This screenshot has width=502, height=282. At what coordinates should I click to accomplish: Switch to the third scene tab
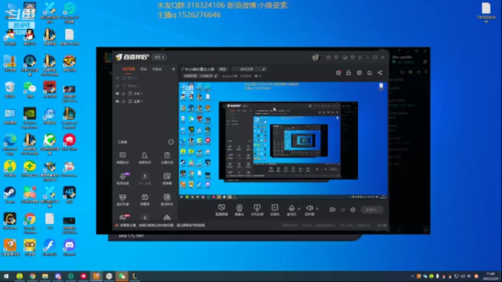pos(157,69)
